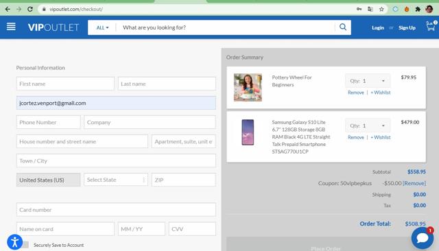Focus the CVV field
Viewport: 439px width, 251px height.
(x=192, y=229)
